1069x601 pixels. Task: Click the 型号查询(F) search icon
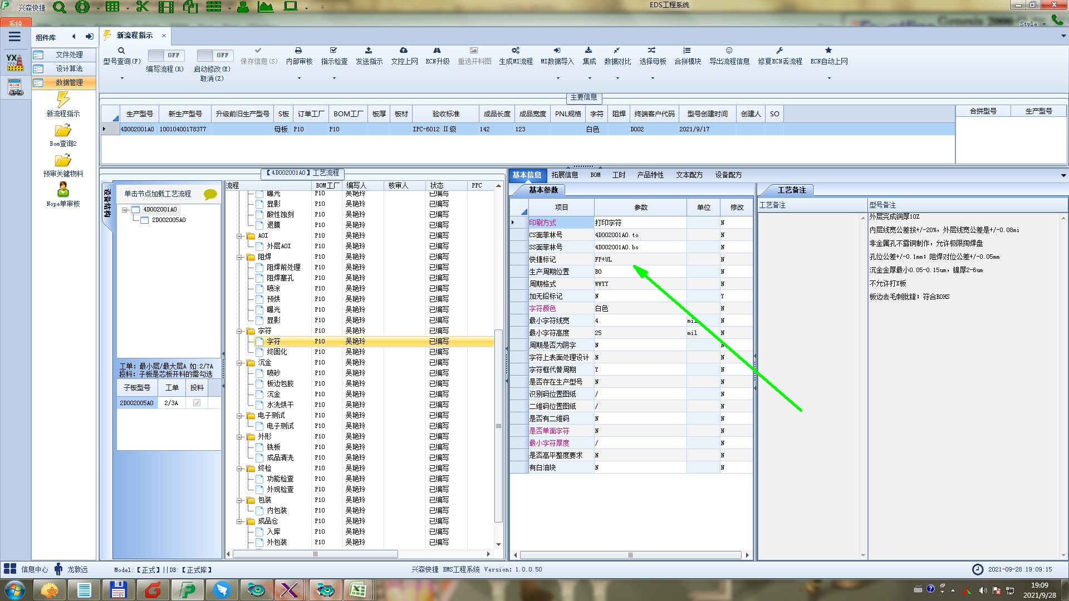pyautogui.click(x=121, y=51)
